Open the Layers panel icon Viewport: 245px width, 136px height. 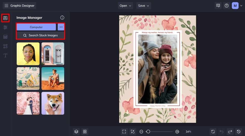76,132
